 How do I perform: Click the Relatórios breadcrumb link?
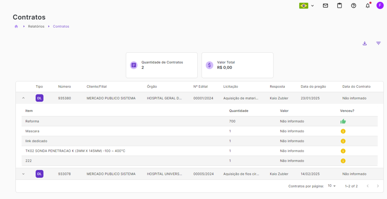coord(36,26)
